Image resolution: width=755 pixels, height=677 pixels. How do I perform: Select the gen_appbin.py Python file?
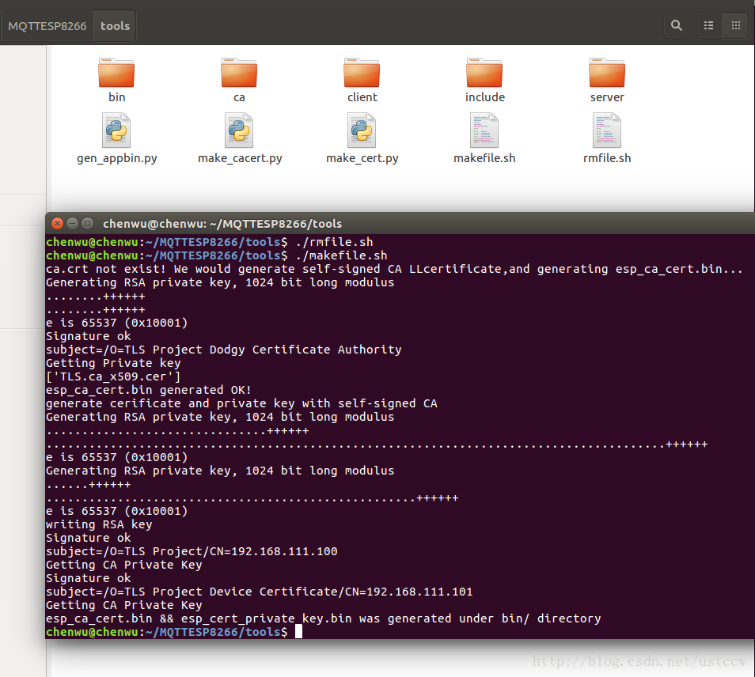[116, 138]
